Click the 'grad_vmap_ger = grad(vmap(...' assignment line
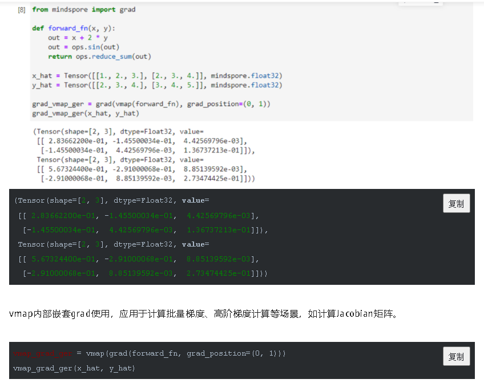Viewport: 484px width, 383px height. pyautogui.click(x=151, y=104)
